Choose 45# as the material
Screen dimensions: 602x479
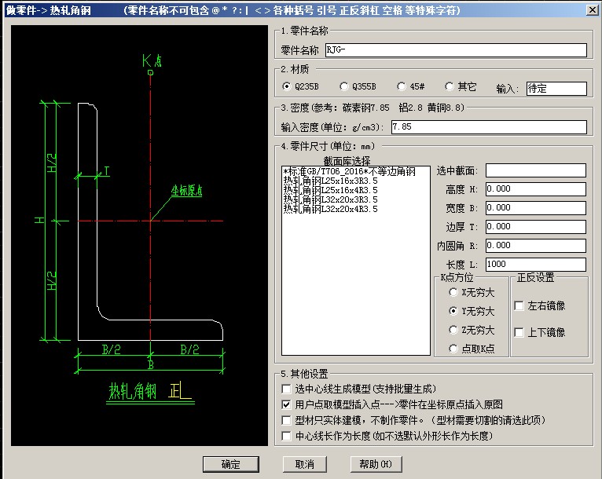click(x=400, y=87)
